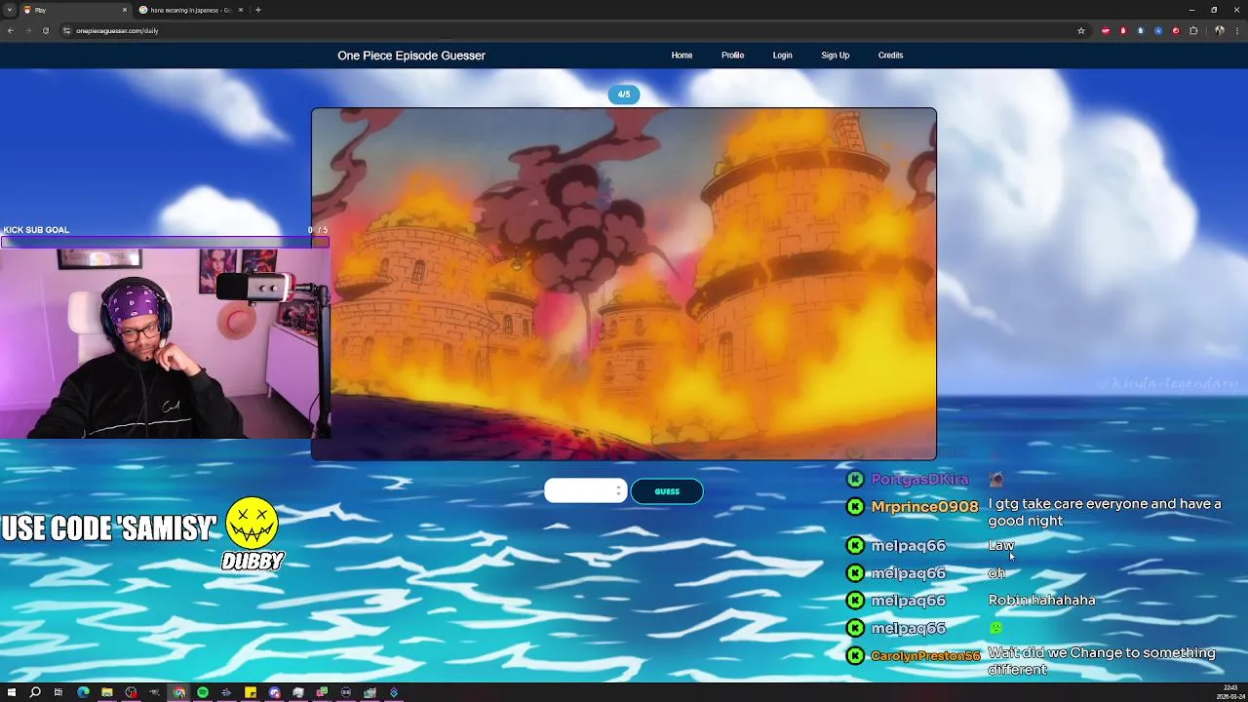Image resolution: width=1248 pixels, height=702 pixels.
Task: Click the address bar URL
Action: [117, 30]
